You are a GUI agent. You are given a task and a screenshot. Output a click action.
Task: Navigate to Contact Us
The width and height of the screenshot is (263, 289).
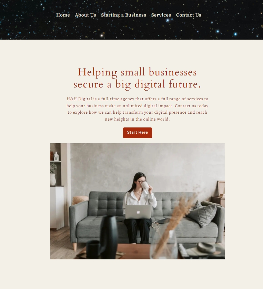(x=189, y=15)
